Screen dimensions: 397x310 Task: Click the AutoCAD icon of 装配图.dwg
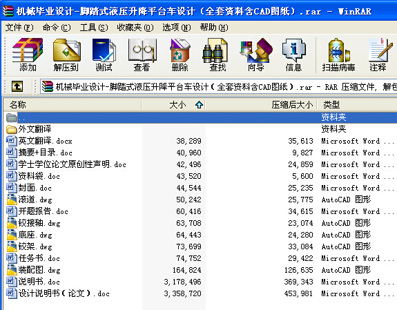point(12,270)
